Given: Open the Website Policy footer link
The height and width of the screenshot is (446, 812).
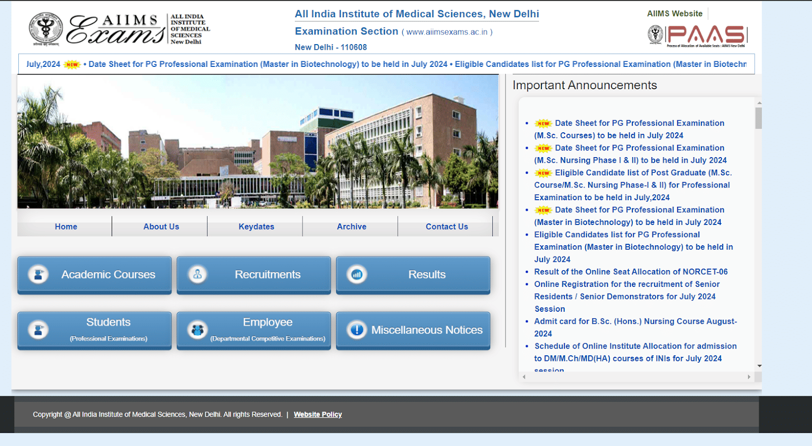Looking at the screenshot, I should (318, 415).
